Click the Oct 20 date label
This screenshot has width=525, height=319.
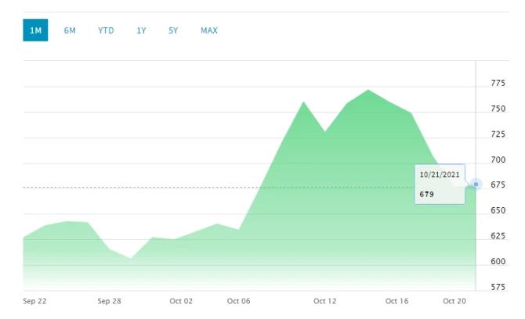[454, 301]
